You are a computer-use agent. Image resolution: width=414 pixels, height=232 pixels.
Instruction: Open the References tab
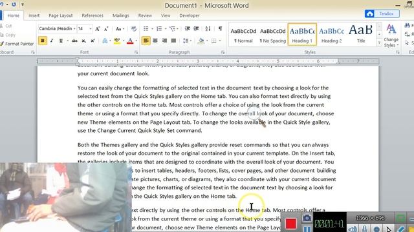[x=93, y=15]
